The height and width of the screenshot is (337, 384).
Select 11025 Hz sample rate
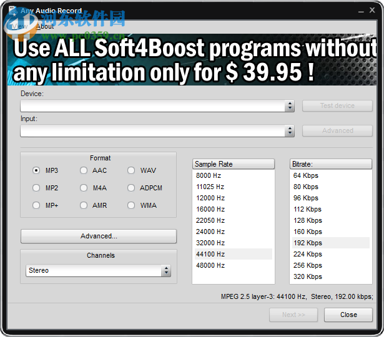(234, 187)
